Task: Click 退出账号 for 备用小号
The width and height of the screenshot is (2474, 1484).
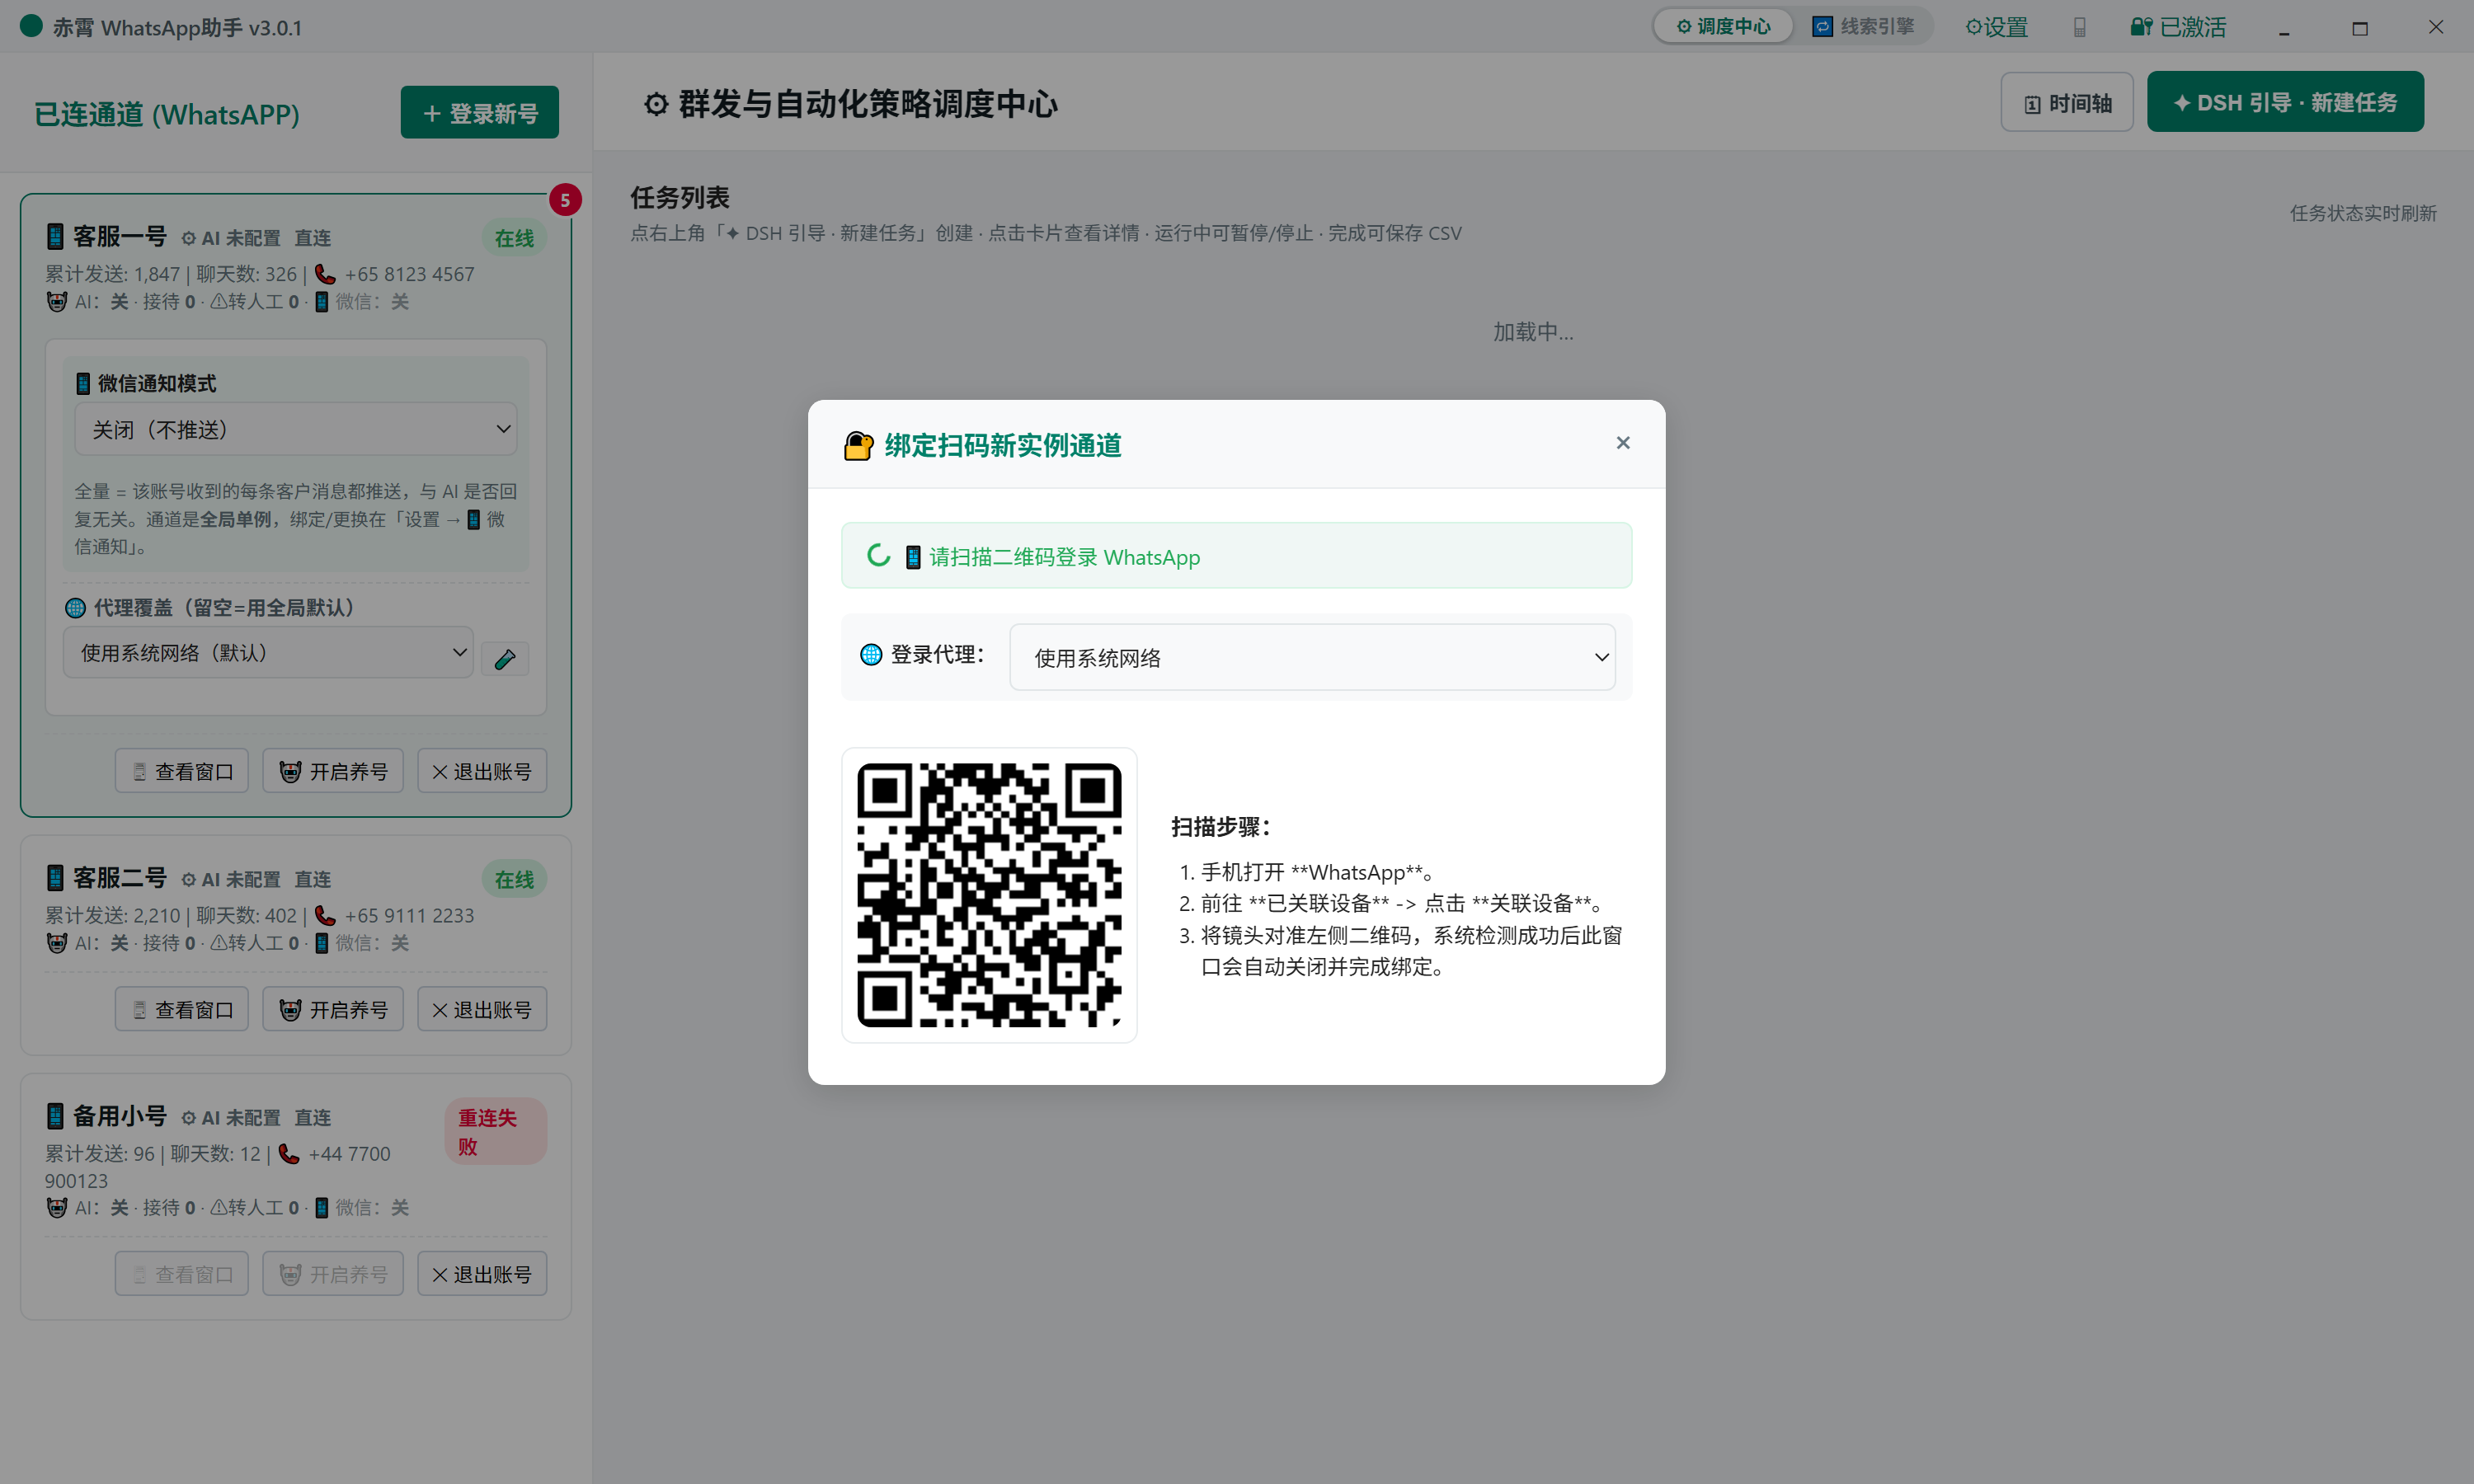Action: (x=481, y=1273)
